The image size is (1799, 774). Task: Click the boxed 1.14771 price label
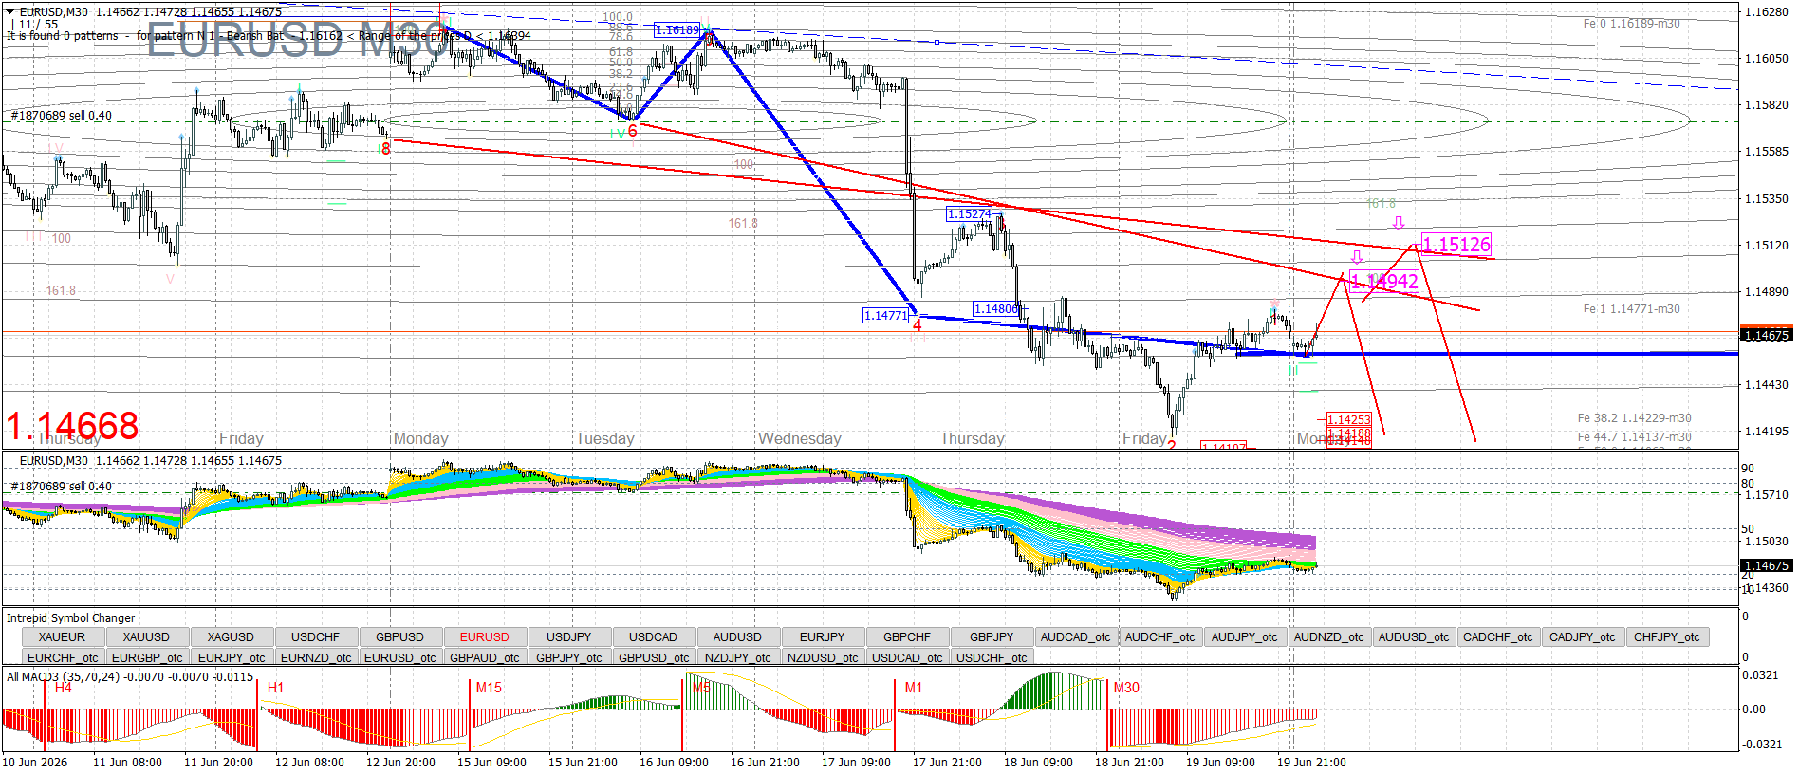coord(886,316)
